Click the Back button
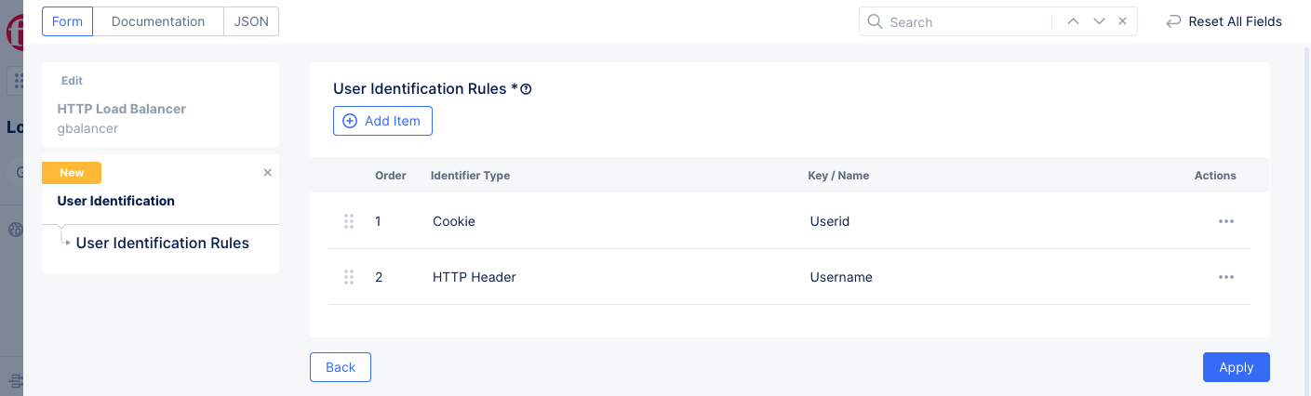This screenshot has height=396, width=1311. coord(341,367)
